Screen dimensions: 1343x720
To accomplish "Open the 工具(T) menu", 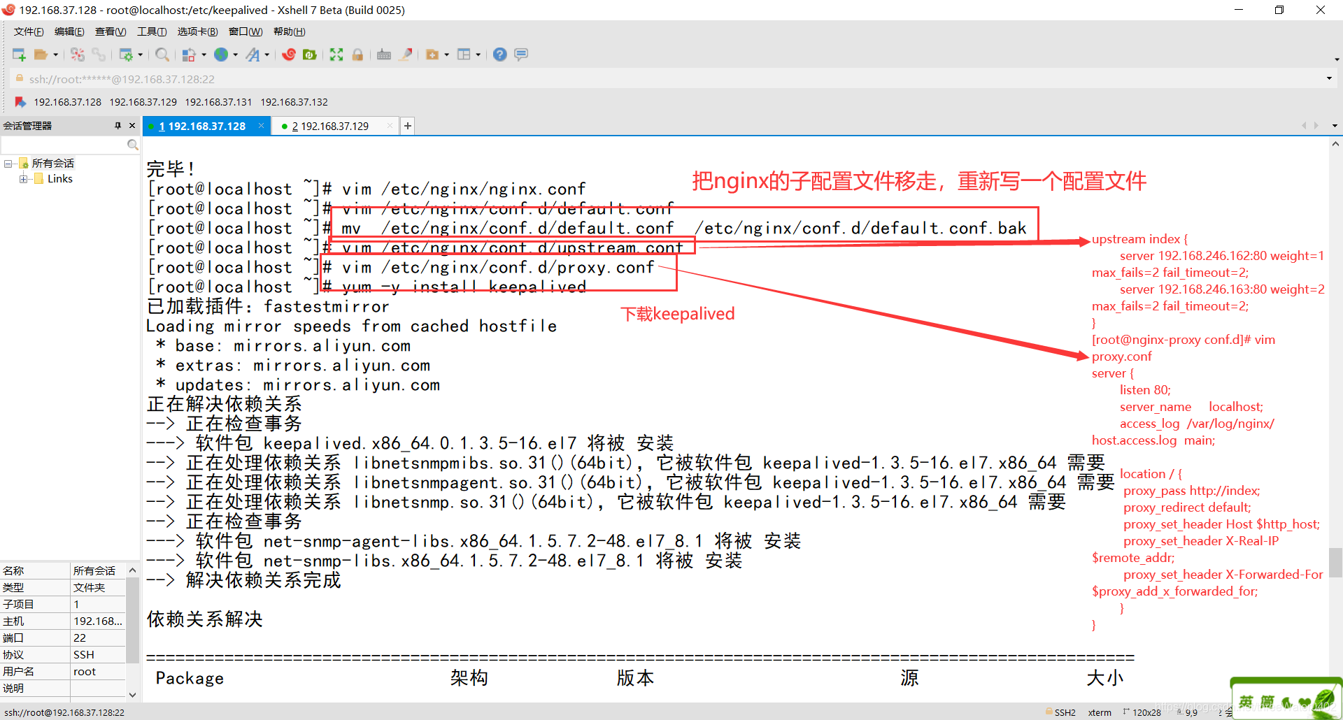I will click(152, 31).
